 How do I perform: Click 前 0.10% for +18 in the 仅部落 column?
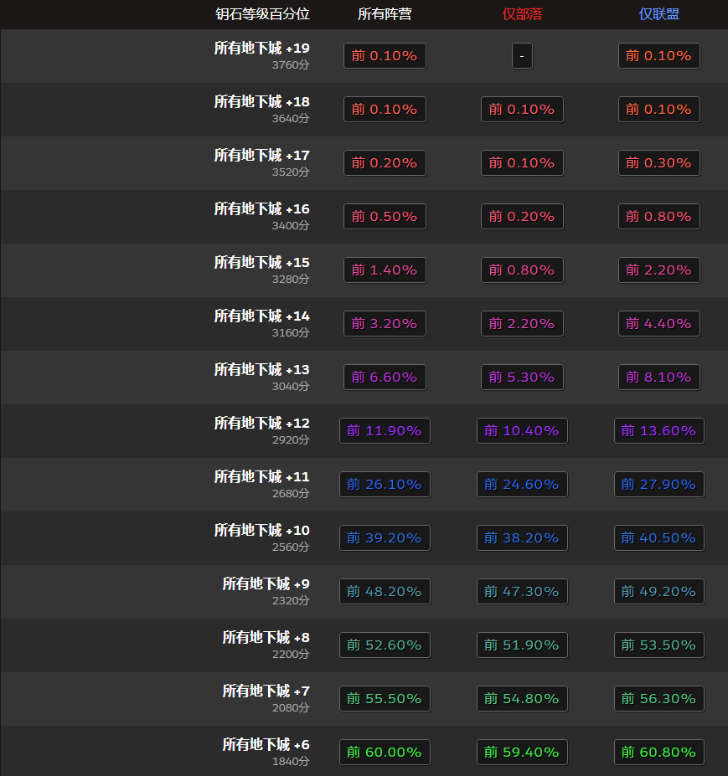(522, 110)
